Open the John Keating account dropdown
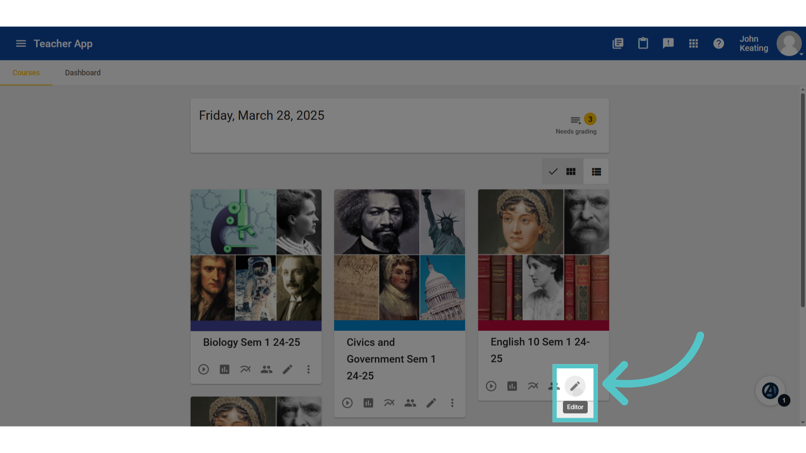Image resolution: width=806 pixels, height=453 pixels. [771, 44]
